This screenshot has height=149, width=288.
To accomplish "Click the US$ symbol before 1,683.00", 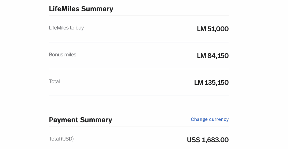I will click(193, 140).
